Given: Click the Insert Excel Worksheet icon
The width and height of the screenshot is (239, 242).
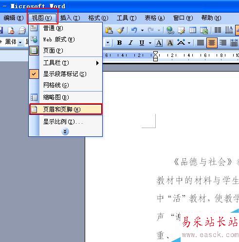Looking at the screenshot, I should (204, 30).
